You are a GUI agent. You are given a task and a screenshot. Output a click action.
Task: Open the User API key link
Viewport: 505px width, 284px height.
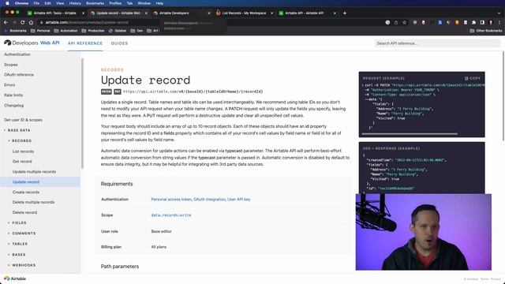pos(238,200)
